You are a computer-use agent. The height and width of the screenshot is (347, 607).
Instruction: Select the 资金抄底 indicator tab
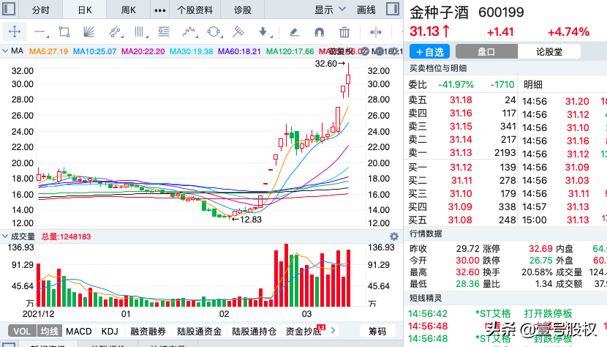click(x=303, y=332)
